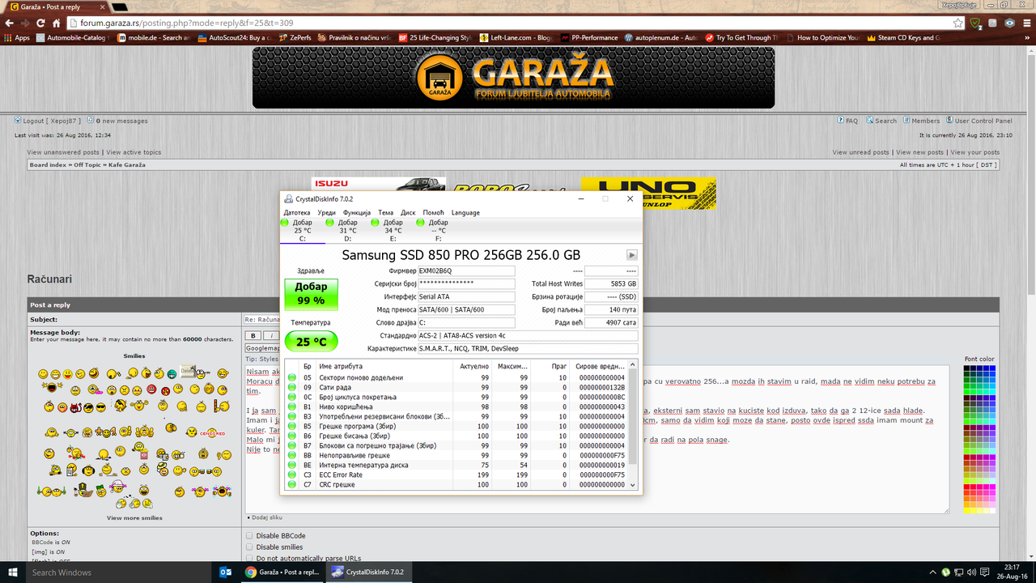Select attribute row B1 Ниво коришћења
This screenshot has height=583, width=1036.
456,406
